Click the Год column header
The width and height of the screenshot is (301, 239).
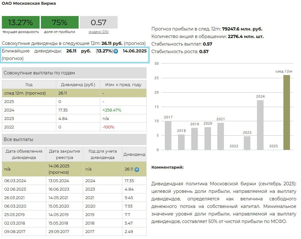[x=29, y=84]
